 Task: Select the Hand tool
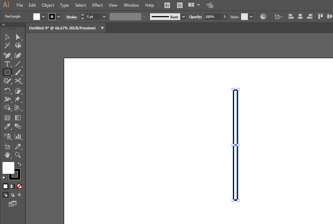7,155
